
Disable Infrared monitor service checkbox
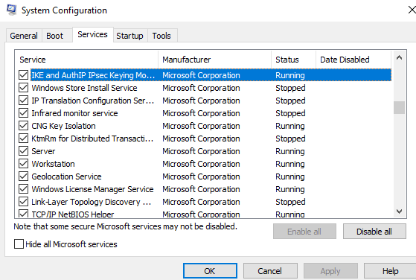pos(23,113)
